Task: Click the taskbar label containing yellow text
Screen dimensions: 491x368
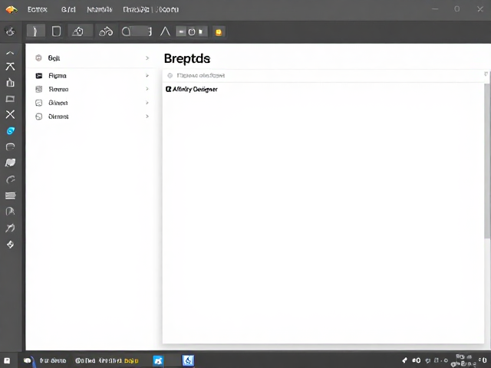Action: pyautogui.click(x=107, y=361)
